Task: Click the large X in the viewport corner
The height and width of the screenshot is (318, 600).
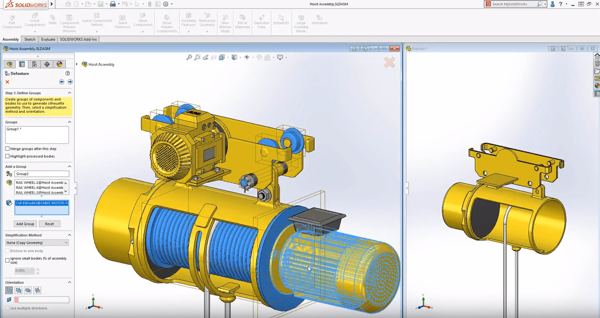Action: [390, 62]
